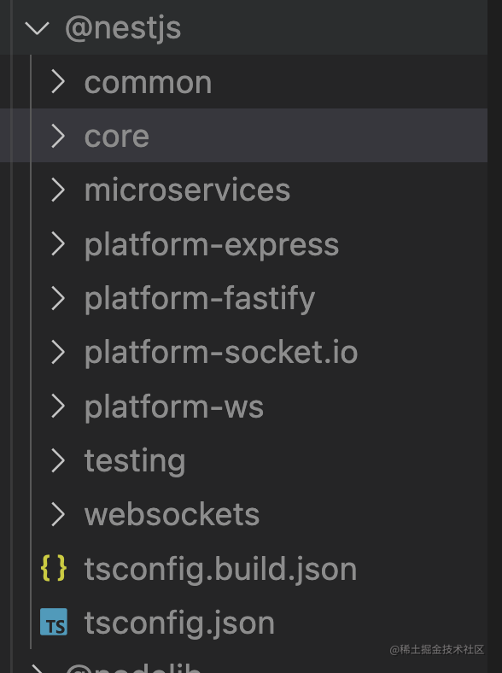Select the microservices folder label
502x673 pixels.
point(188,190)
